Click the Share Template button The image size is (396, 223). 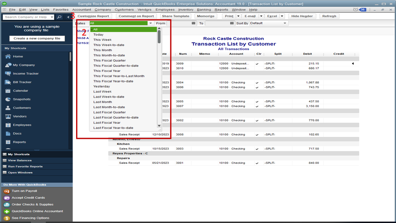[176, 16]
